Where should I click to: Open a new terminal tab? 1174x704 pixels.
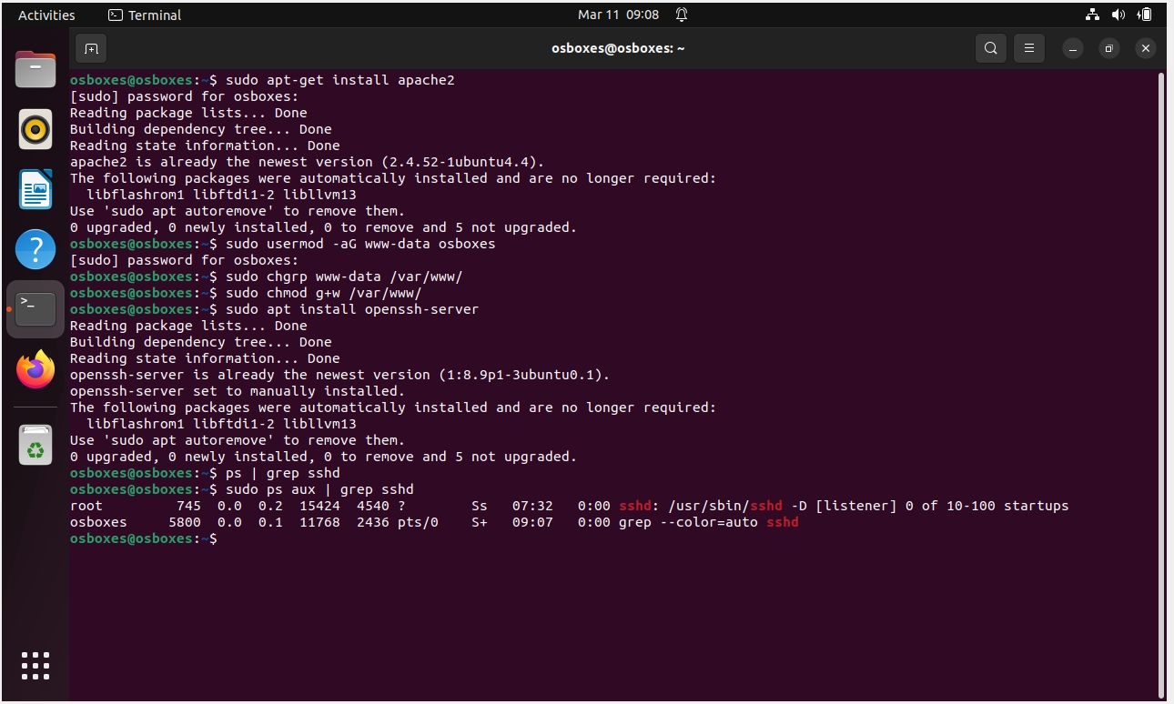coord(91,48)
